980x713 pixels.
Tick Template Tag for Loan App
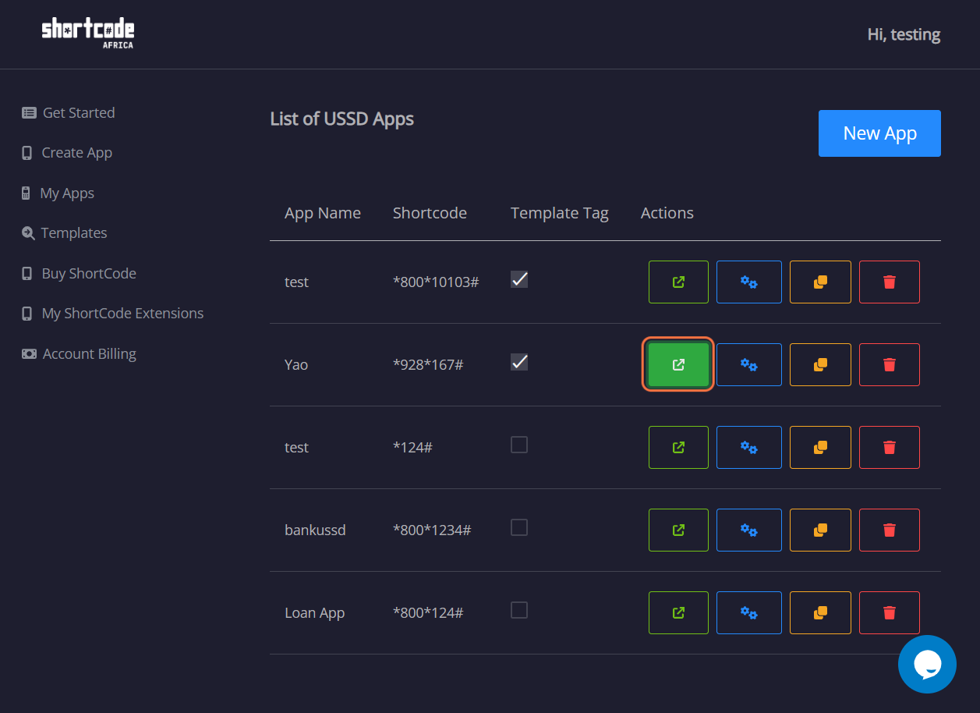(519, 610)
